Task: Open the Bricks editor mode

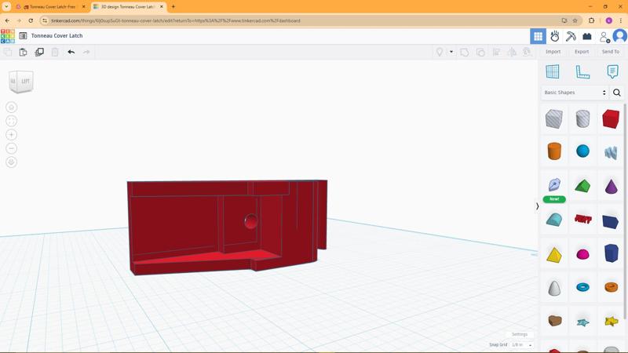Action: pos(586,36)
